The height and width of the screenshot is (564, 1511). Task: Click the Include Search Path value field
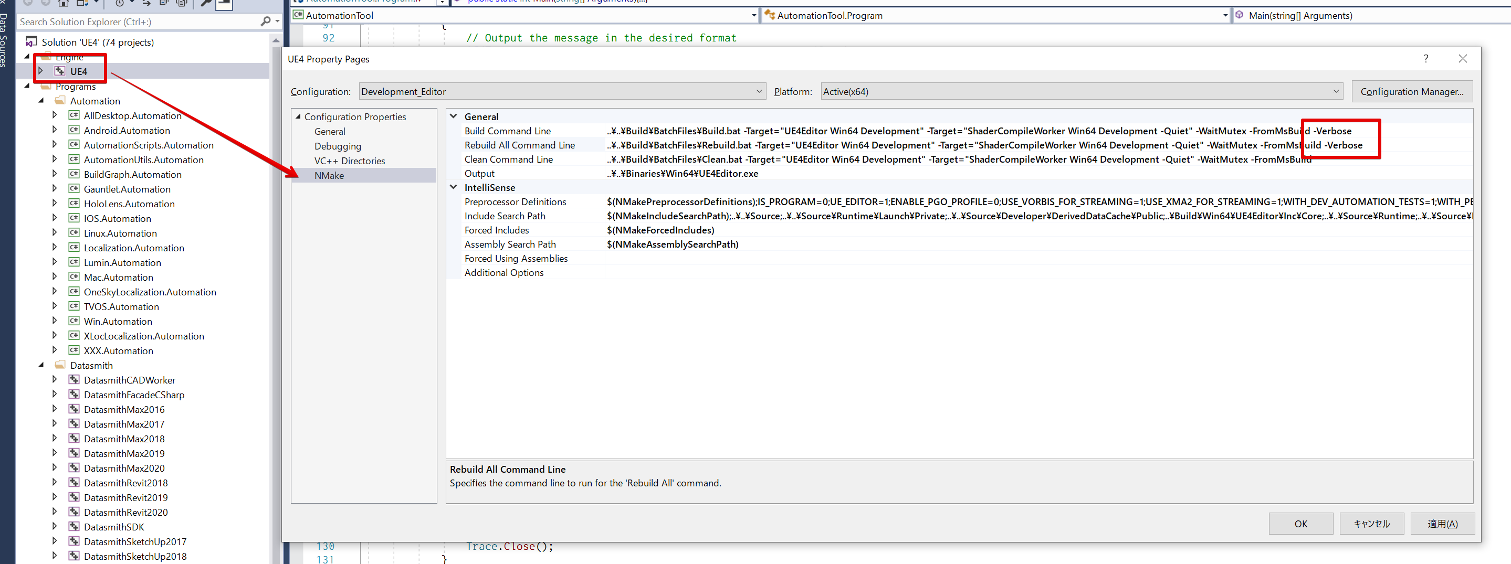pyautogui.click(x=1038, y=215)
